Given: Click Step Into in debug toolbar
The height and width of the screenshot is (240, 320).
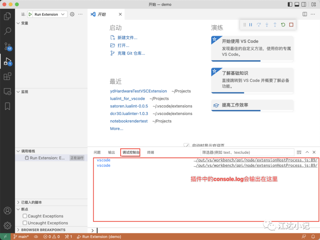Looking at the screenshot, I should click(267, 25).
